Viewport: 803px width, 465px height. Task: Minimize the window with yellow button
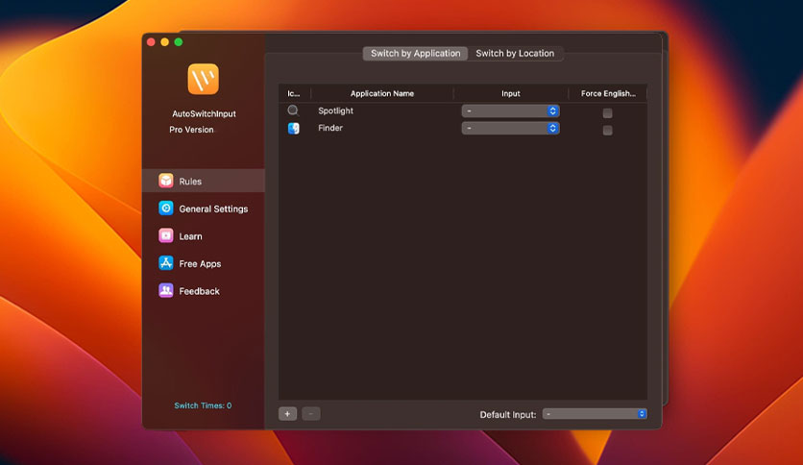[x=165, y=42]
